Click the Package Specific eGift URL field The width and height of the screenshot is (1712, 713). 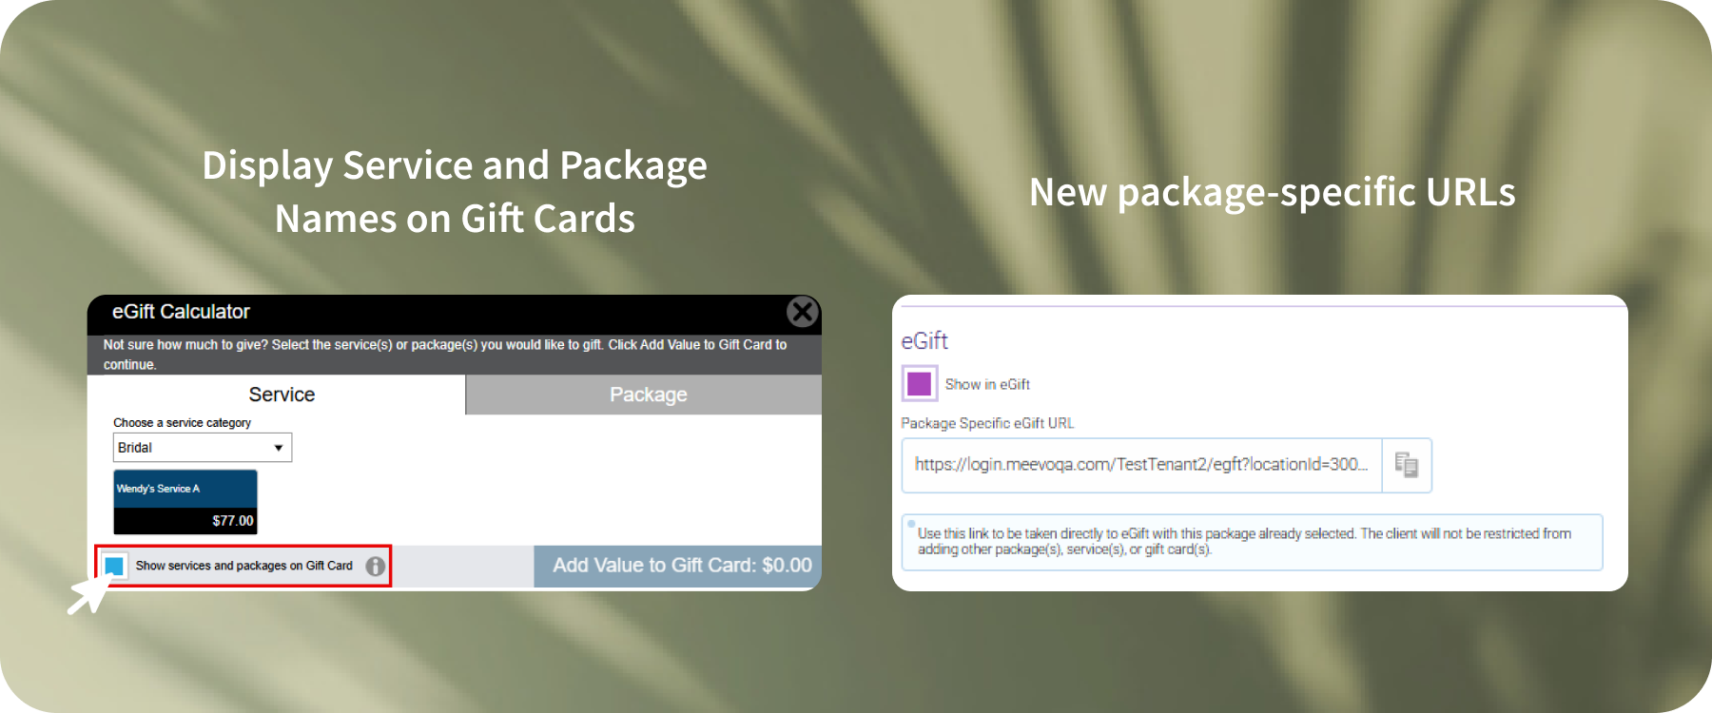1141,465
